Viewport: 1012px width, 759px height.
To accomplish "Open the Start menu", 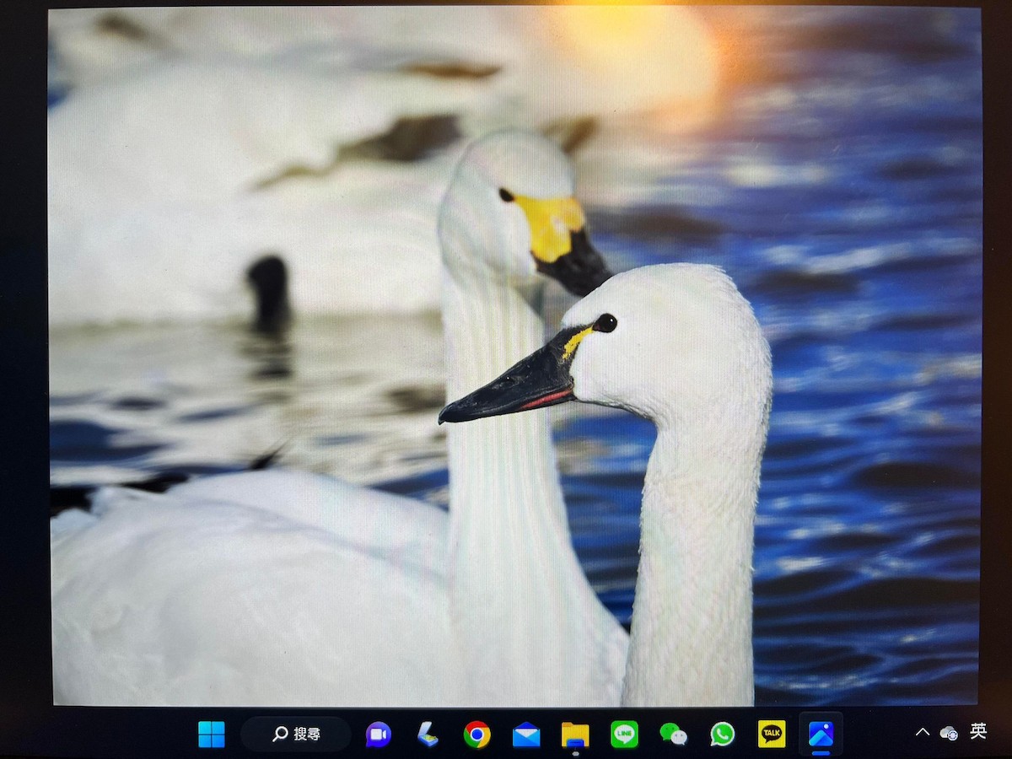I will [212, 733].
